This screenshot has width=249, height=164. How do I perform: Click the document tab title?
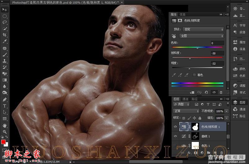(65, 2)
